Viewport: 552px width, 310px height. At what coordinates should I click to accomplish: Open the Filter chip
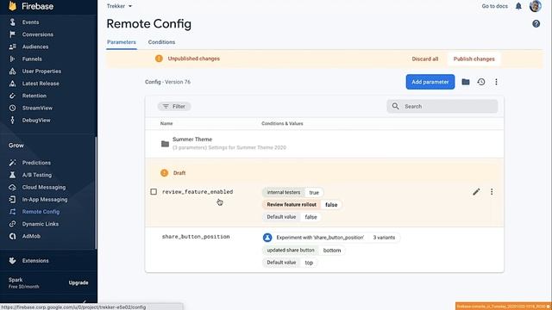(174, 106)
